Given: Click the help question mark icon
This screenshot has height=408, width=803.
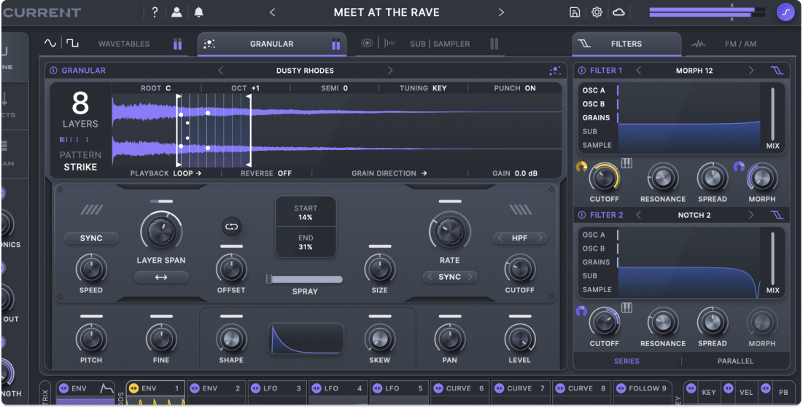Looking at the screenshot, I should click(x=155, y=12).
